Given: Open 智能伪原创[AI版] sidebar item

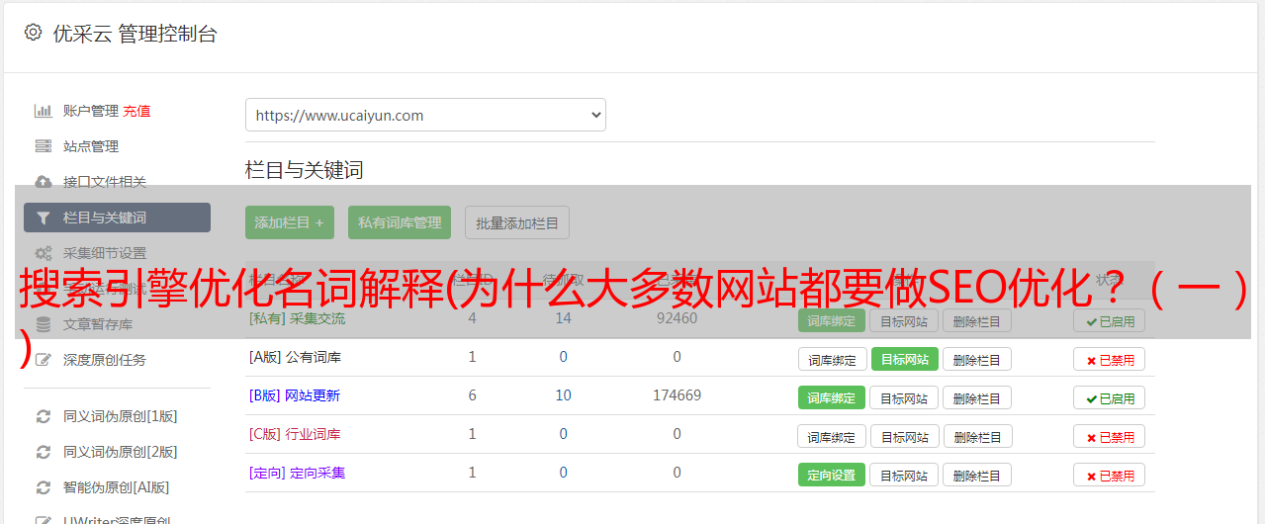Looking at the screenshot, I should tap(117, 487).
